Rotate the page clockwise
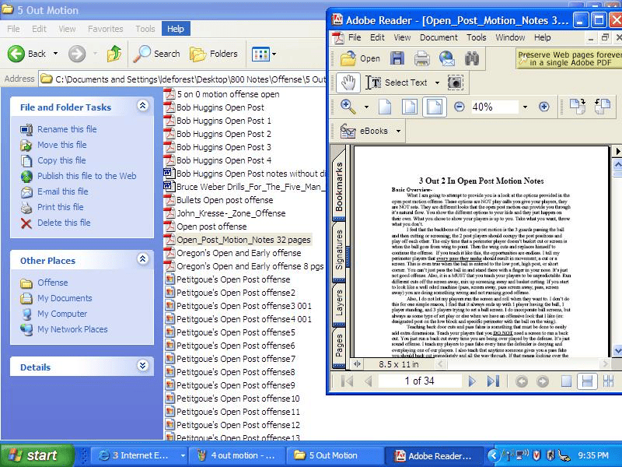 click(578, 107)
